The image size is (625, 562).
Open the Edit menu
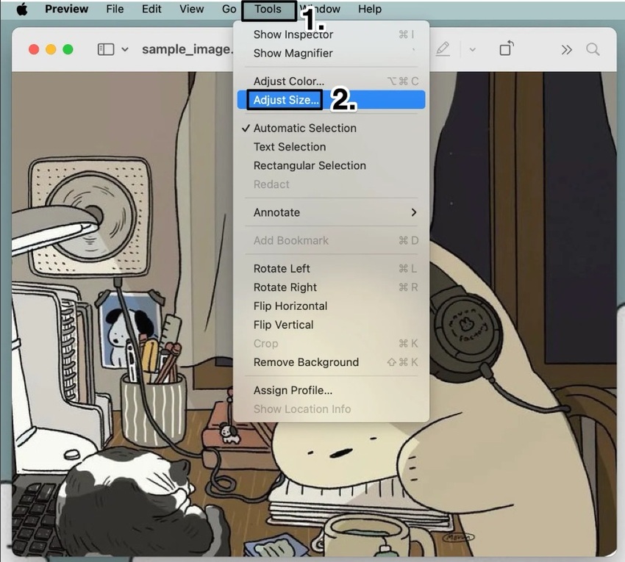tap(151, 9)
